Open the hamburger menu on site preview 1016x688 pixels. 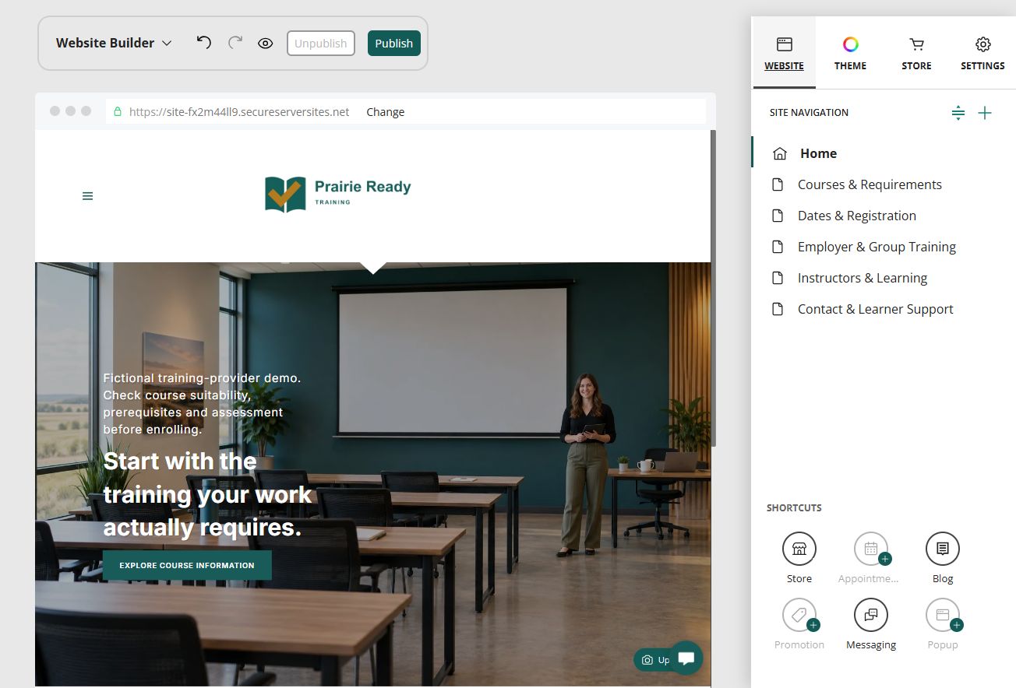click(x=87, y=196)
